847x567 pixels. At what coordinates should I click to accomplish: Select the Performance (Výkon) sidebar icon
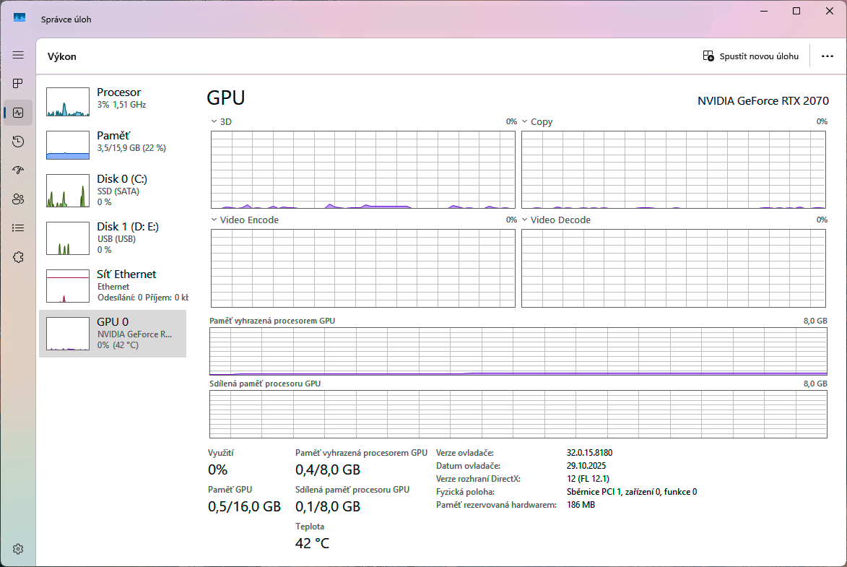click(x=18, y=112)
